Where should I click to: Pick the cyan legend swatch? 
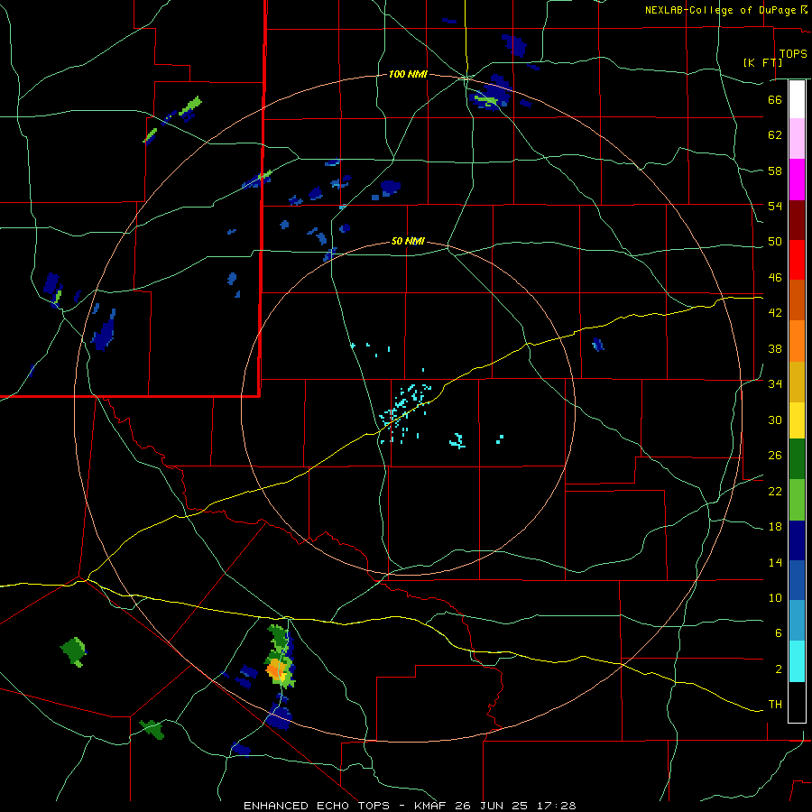(x=797, y=661)
